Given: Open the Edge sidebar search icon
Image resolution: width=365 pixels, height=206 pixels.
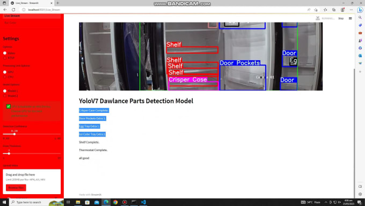Looking at the screenshot, I should [x=360, y=18].
